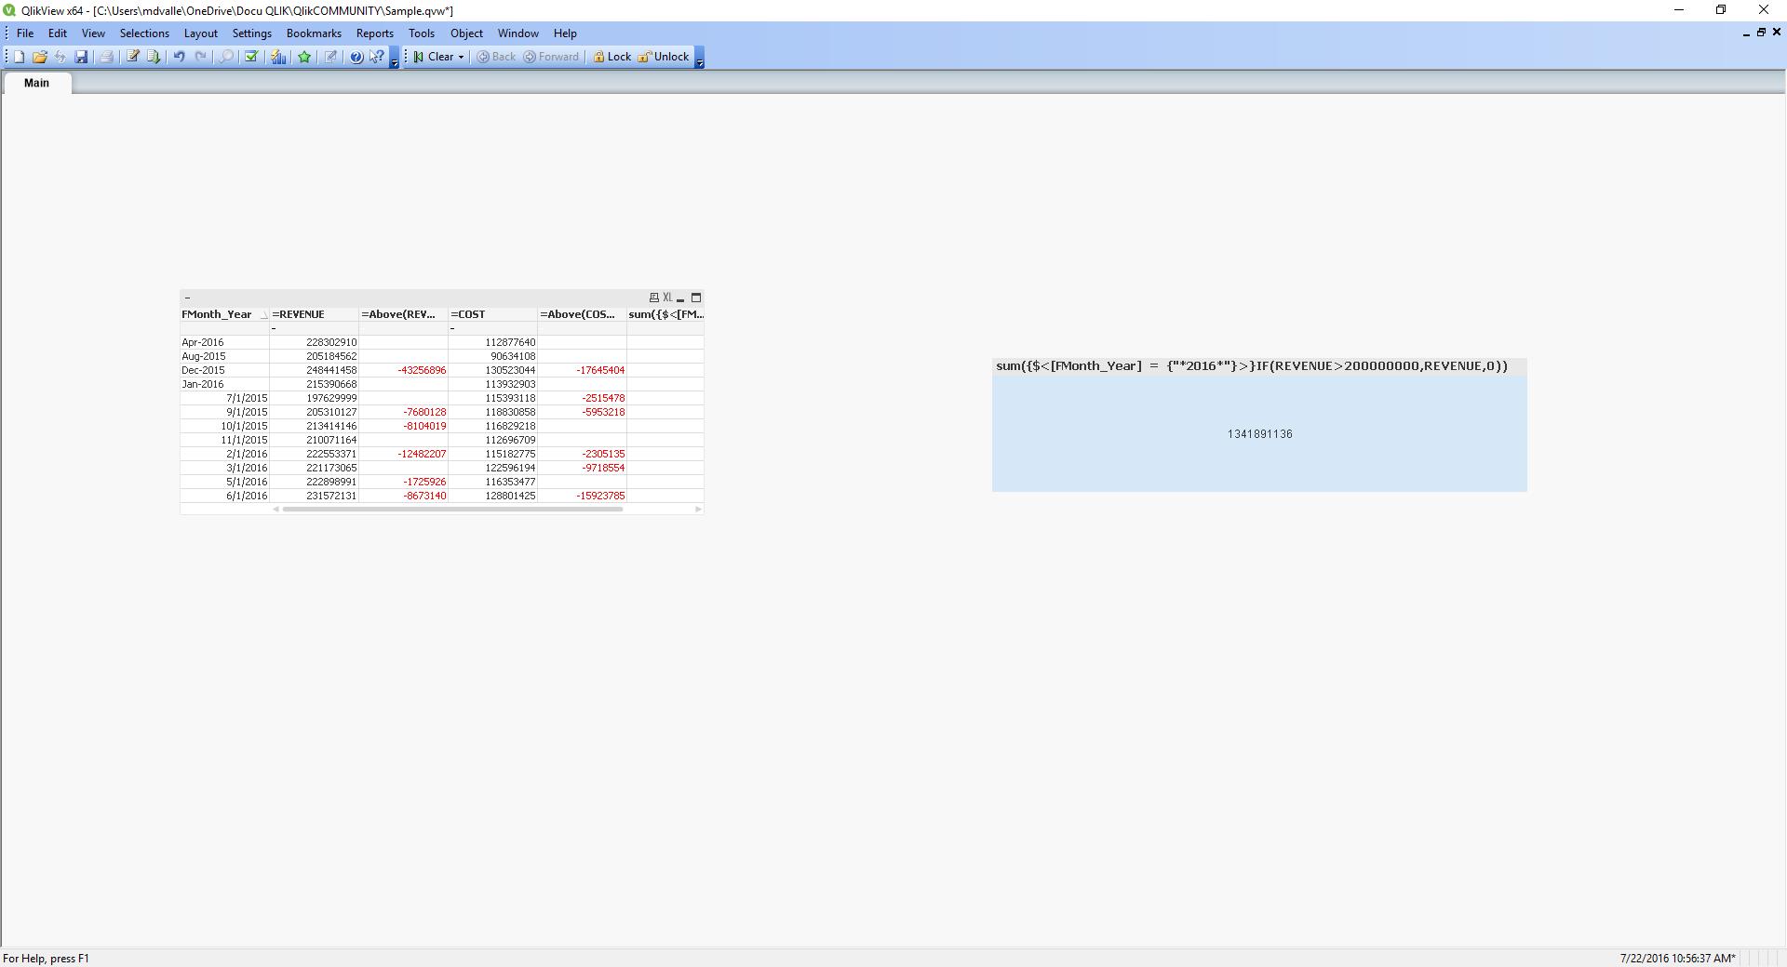This screenshot has width=1787, height=967.
Task: Open the Window menu
Action: click(518, 33)
